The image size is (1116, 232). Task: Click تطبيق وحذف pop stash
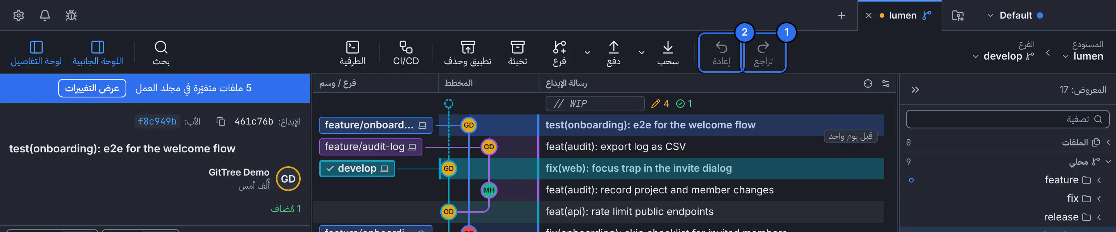[467, 53]
